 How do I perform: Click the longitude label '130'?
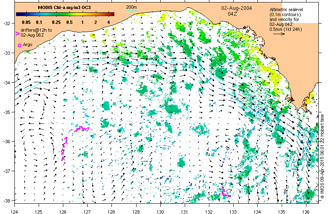(160, 212)
